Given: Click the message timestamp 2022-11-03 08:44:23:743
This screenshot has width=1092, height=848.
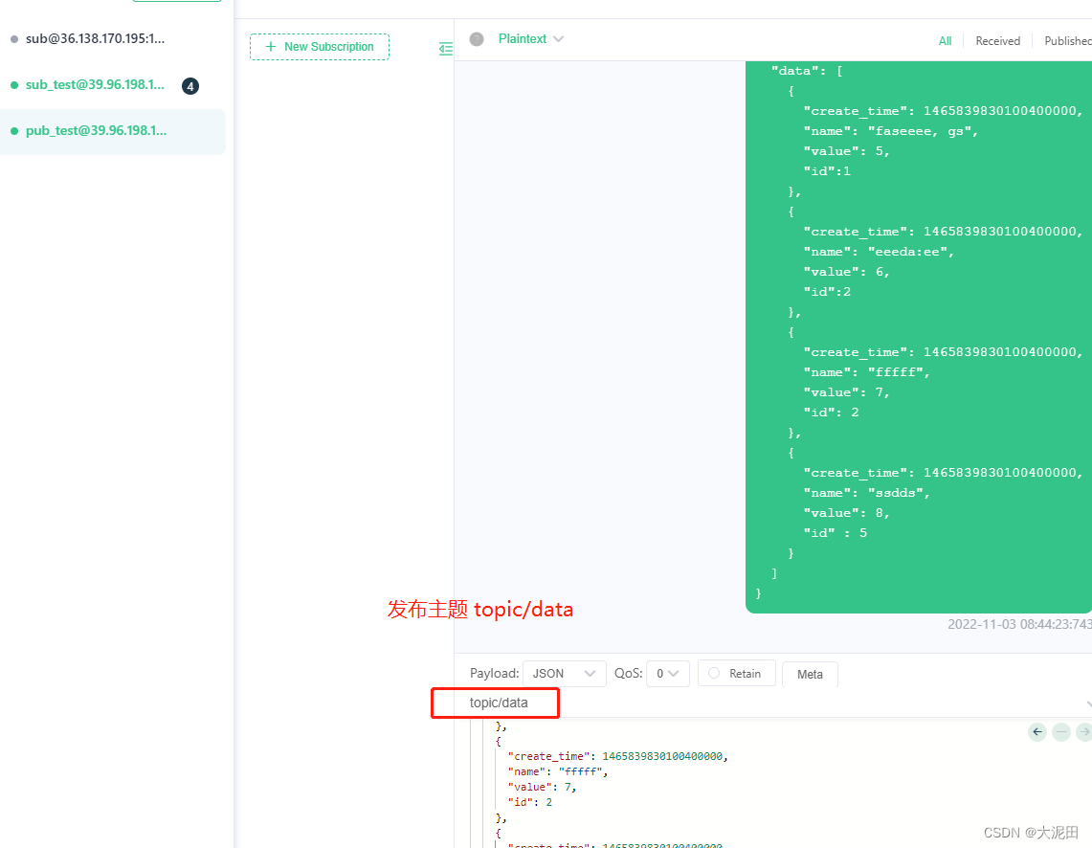Looking at the screenshot, I should (1019, 624).
